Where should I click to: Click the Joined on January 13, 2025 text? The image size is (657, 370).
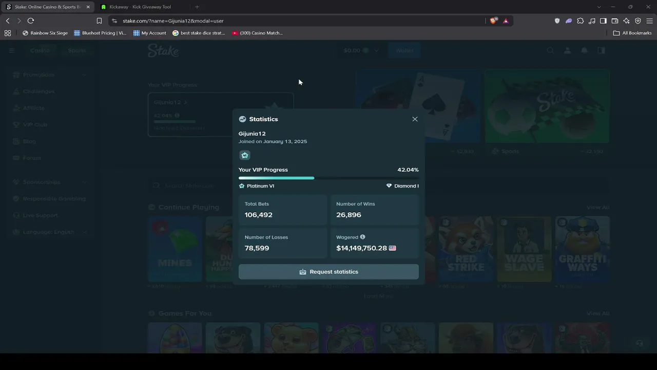[273, 141]
